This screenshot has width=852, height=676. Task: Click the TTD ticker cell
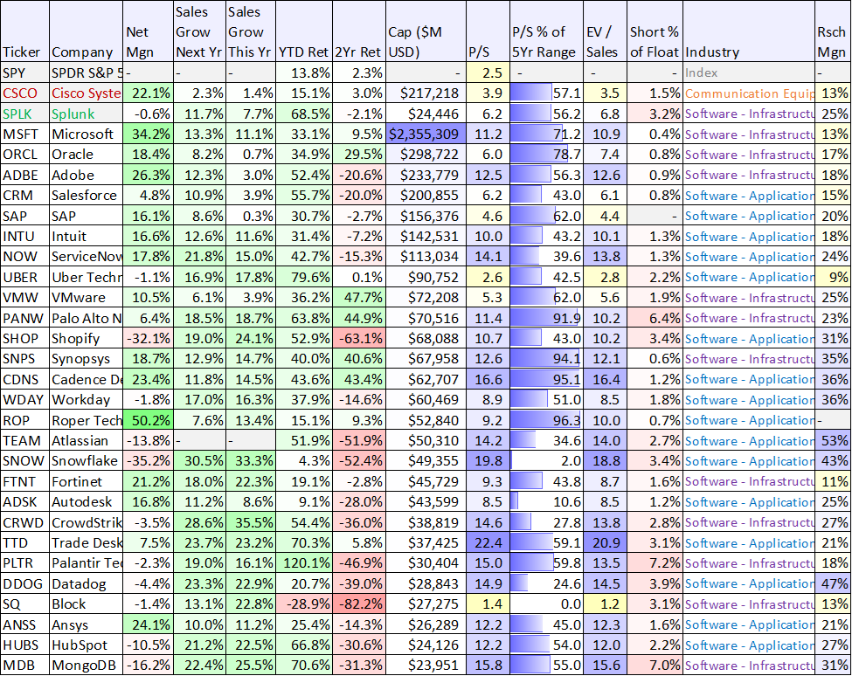click(x=24, y=542)
